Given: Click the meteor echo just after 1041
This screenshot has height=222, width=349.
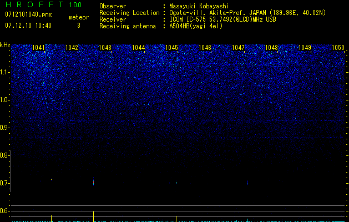Looking at the screenshot, I should pyautogui.click(x=51, y=179).
